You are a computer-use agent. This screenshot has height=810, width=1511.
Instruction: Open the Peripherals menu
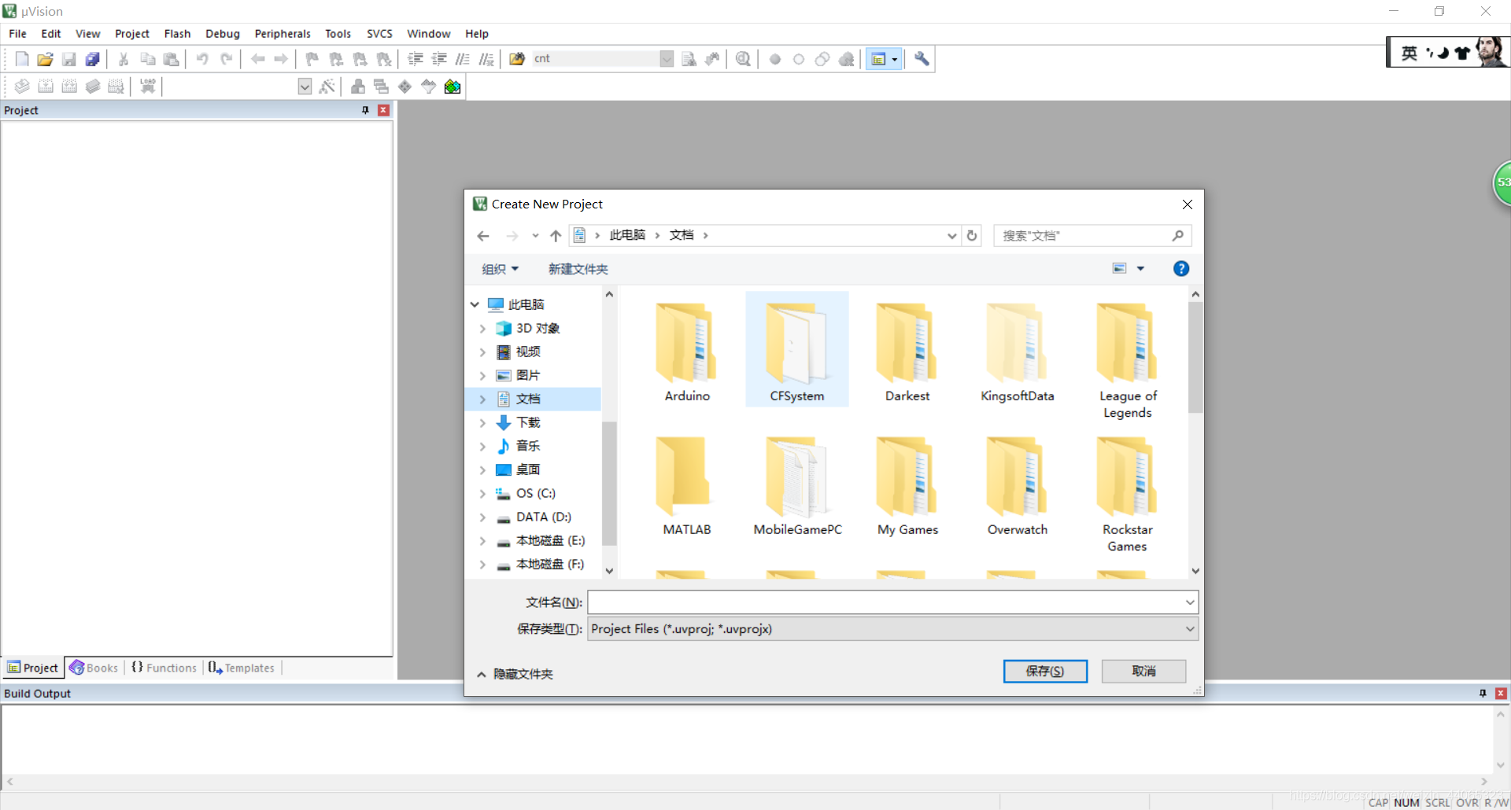[283, 34]
